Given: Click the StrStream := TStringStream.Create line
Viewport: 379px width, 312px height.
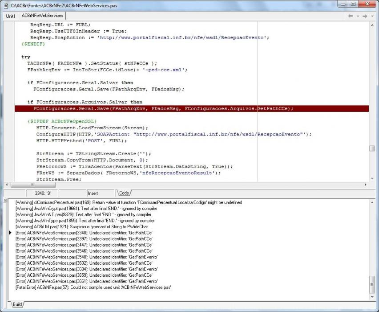Looking at the screenshot, I should click(x=93, y=154).
